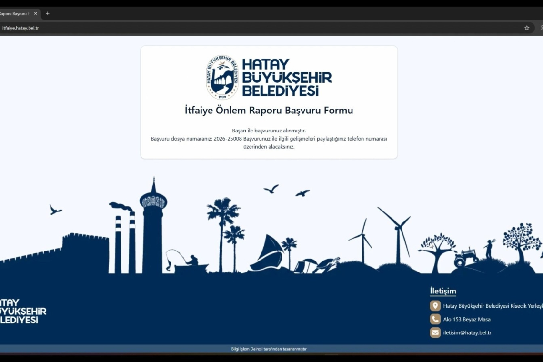Viewport: 543px width, 362px height.
Task: Click the envelope icon beside the email
Action: pyautogui.click(x=435, y=332)
